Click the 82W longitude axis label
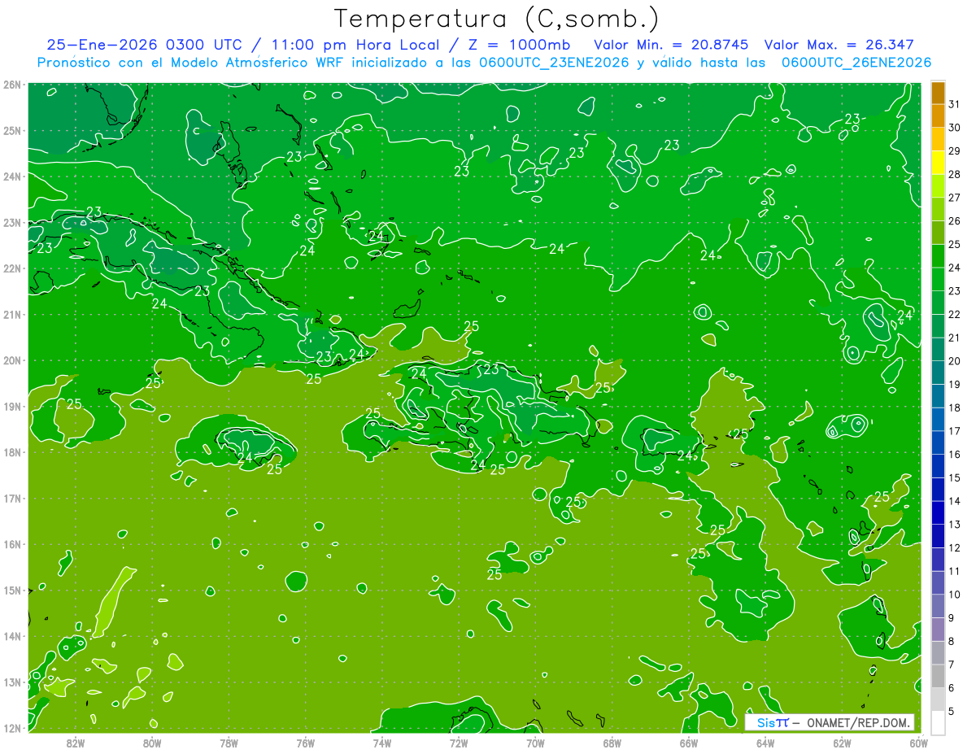Image resolution: width=976 pixels, height=754 pixels. (x=76, y=743)
